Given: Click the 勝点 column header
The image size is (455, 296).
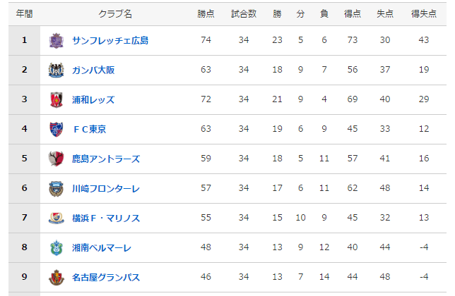Looking at the screenshot, I should [x=206, y=14].
